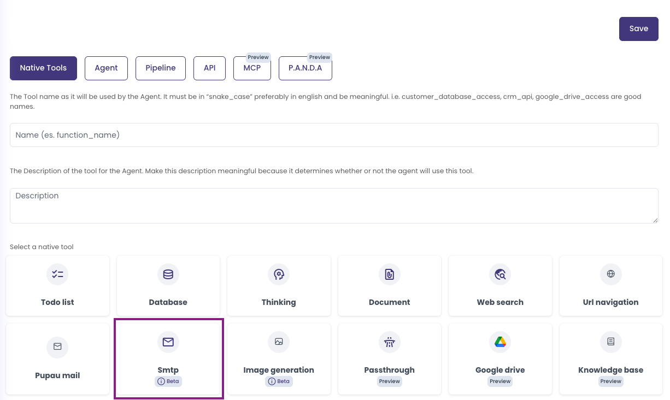Focus the Description text area
Screen dimensions: 670x400
point(334,206)
